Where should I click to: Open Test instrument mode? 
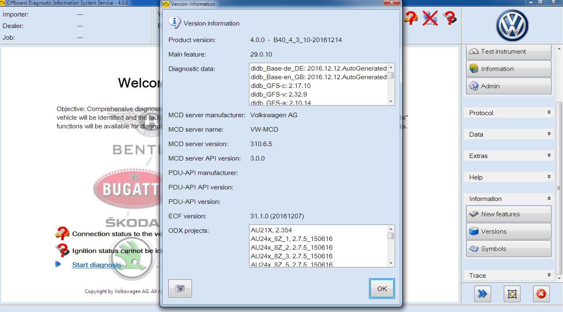(509, 52)
